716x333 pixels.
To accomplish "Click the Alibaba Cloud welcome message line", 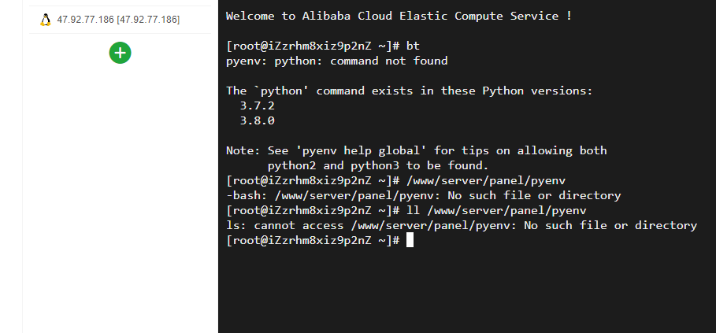I will click(x=399, y=16).
